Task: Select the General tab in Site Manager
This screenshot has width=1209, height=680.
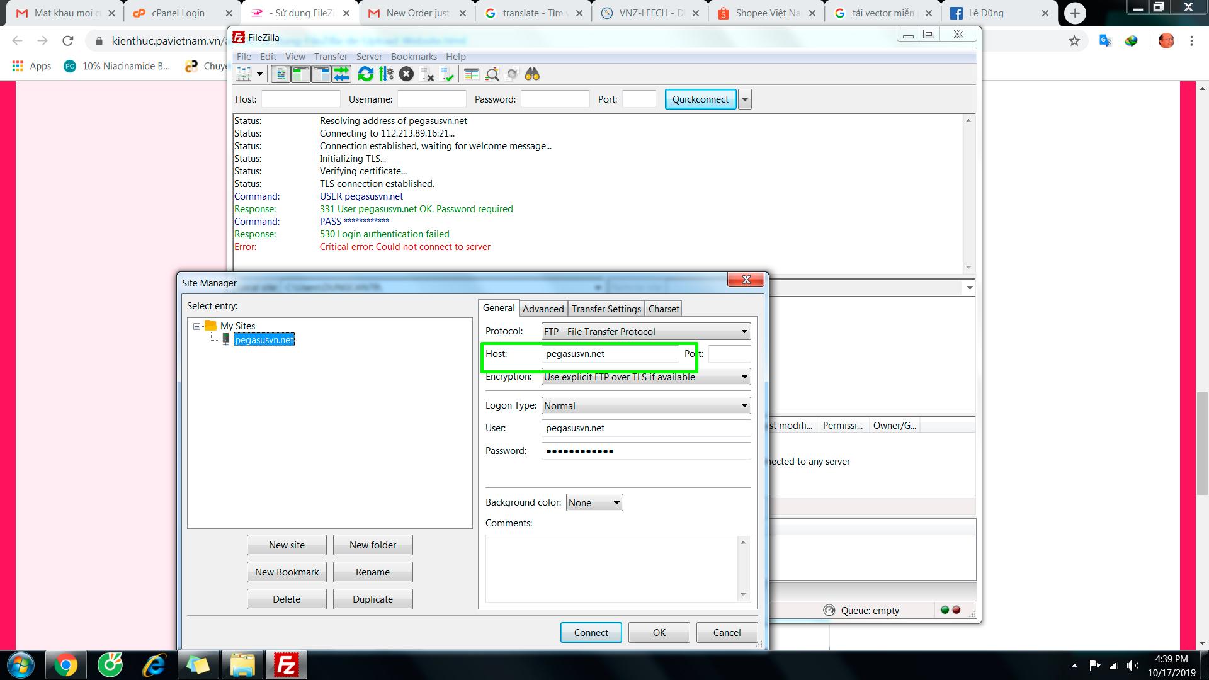Action: [x=499, y=307]
